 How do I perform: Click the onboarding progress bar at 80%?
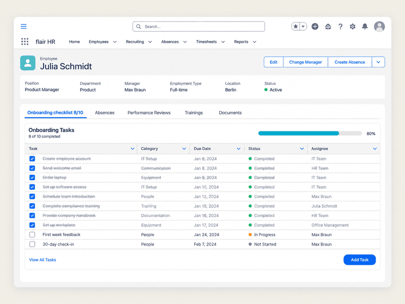click(x=310, y=133)
